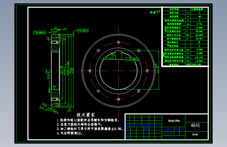Click the 技术要求 heading text
This screenshot has height=147, width=227.
86,115
